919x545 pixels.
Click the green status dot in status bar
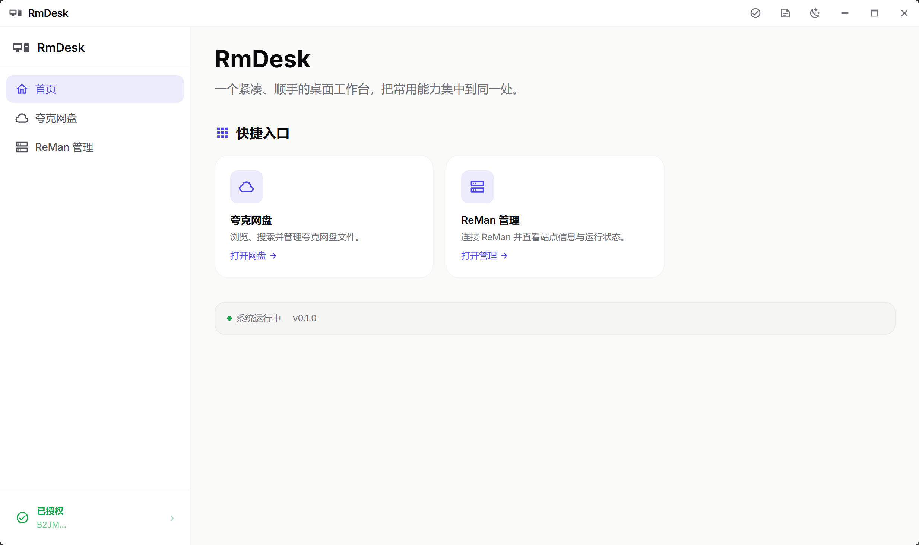(229, 318)
